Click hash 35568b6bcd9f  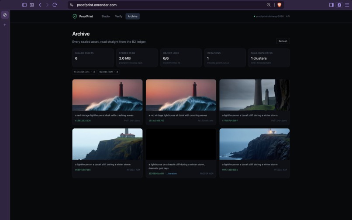[156, 174]
